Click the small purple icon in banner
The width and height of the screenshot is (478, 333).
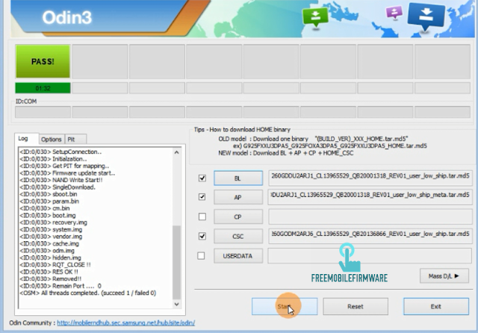(x=394, y=13)
